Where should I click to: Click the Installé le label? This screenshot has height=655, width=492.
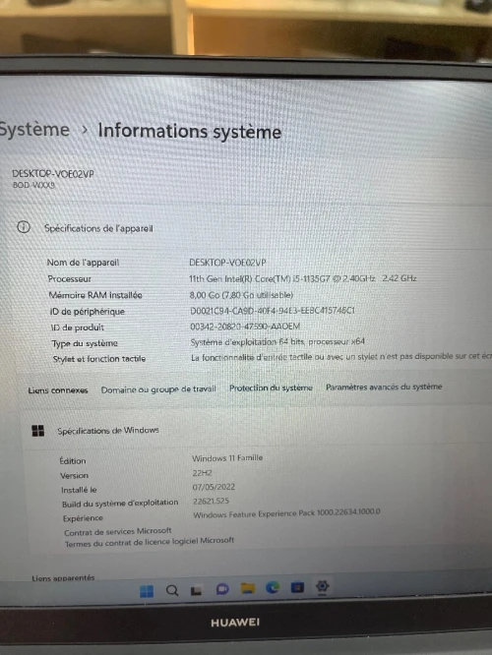[79, 490]
